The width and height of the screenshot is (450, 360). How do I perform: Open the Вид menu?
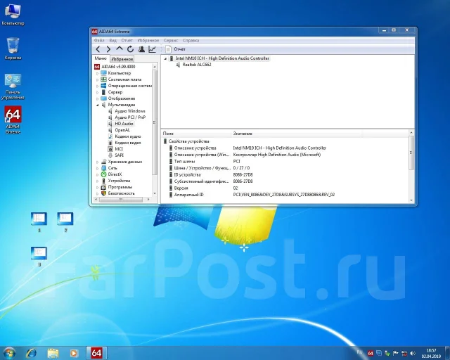click(x=112, y=41)
